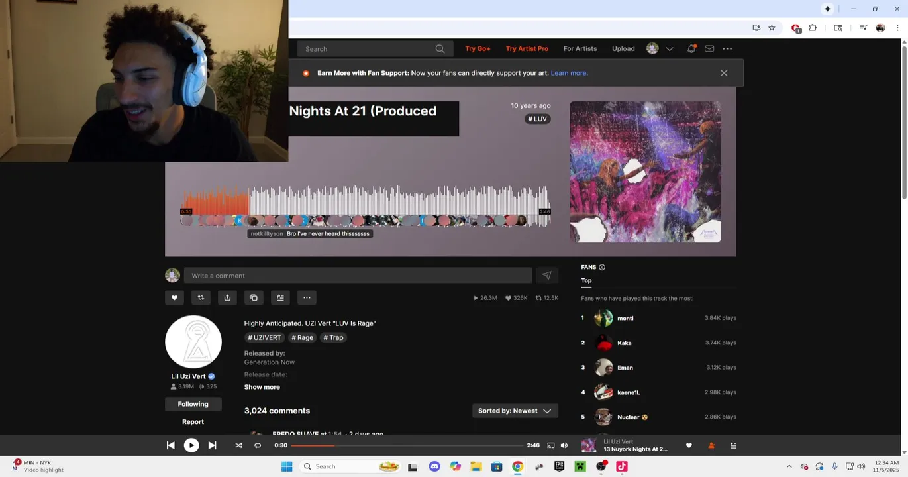
Task: Dismiss the Fan Support banner
Action: pyautogui.click(x=724, y=73)
